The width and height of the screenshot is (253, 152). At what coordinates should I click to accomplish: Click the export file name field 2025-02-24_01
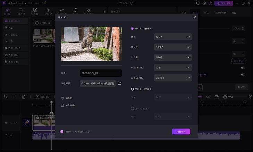tap(101, 73)
